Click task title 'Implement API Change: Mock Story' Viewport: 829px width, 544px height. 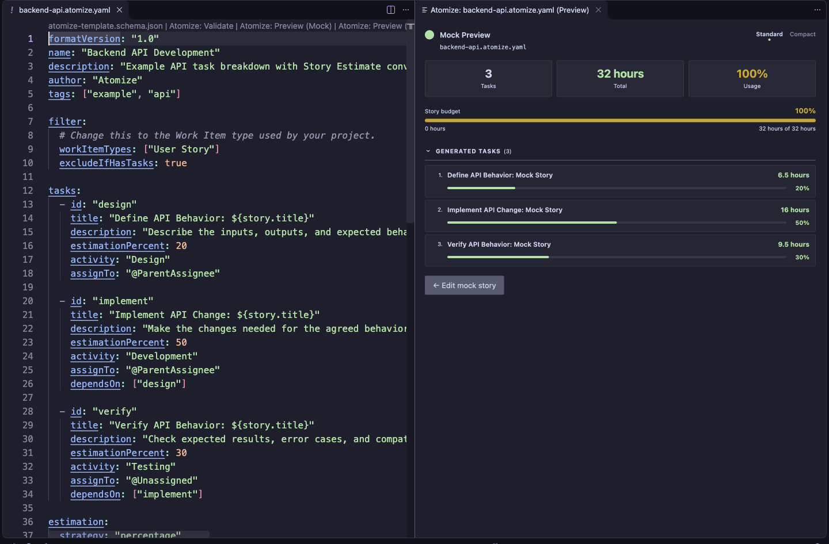505,210
